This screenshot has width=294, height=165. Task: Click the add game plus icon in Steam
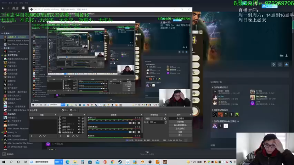(4, 154)
